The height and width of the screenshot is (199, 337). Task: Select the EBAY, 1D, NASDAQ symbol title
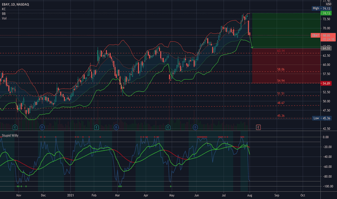(16, 4)
